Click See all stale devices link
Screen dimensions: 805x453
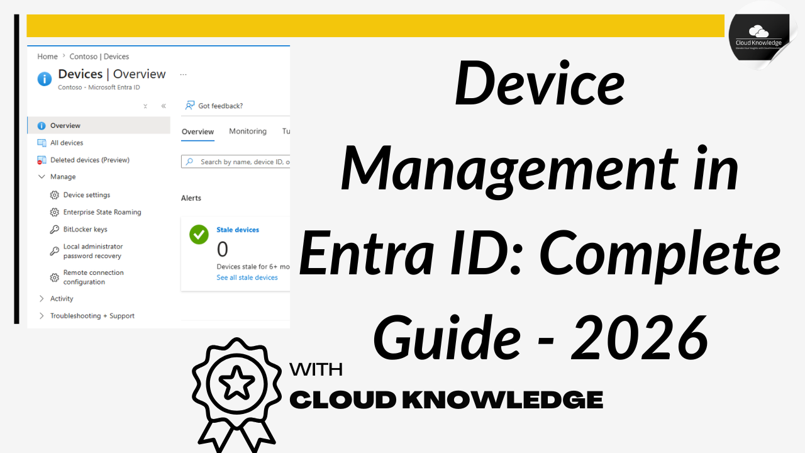(247, 277)
